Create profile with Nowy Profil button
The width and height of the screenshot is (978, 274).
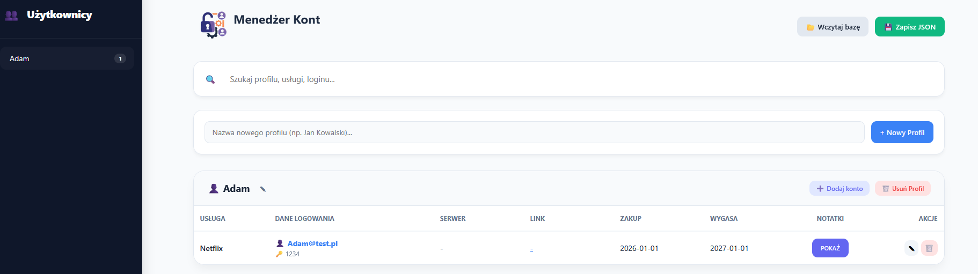pos(902,132)
